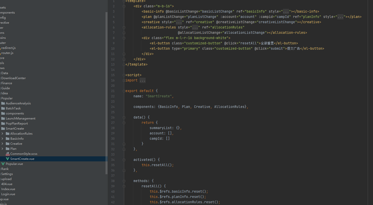Click "SmartCreate" name string in code
The height and width of the screenshot is (205, 373).
pyautogui.click(x=159, y=96)
